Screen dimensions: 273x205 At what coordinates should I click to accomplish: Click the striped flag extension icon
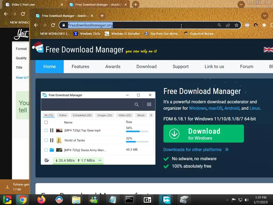247,25
